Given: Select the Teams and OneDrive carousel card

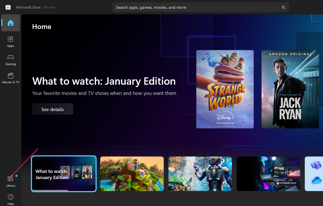Looking at the screenshot, I should [314, 174].
